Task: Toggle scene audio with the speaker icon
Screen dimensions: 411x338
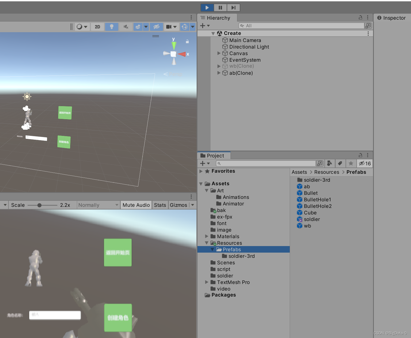Action: tap(126, 26)
